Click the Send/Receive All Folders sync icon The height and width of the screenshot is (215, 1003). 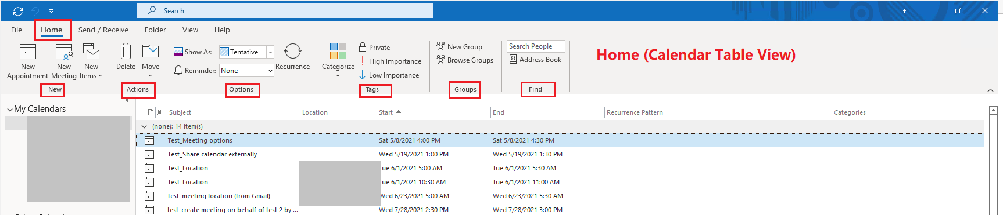point(18,11)
